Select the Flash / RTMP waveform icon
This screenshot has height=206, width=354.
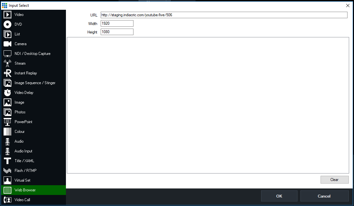(7, 171)
